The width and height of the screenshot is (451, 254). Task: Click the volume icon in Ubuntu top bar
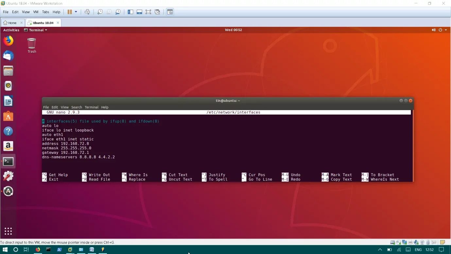[434, 30]
